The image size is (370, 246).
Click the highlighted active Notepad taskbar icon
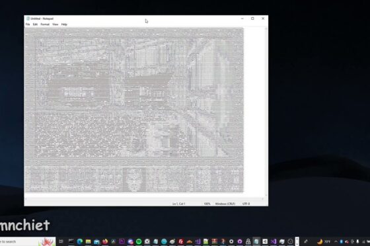[256, 241]
